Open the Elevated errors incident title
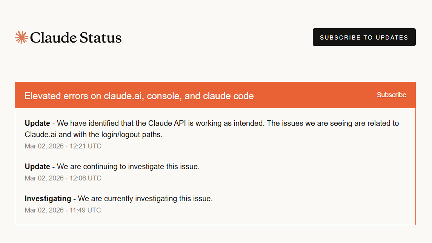 (139, 96)
